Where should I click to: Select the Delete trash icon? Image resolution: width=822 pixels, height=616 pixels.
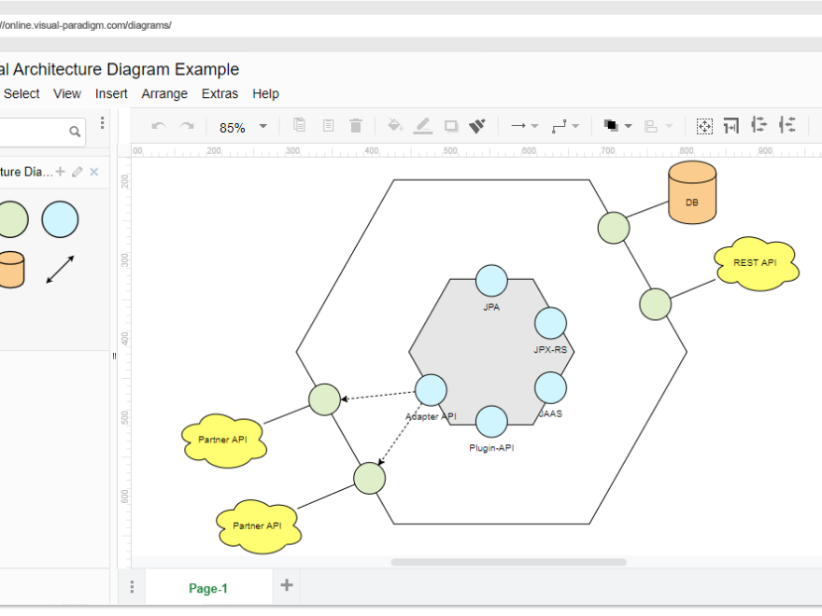tap(356, 125)
